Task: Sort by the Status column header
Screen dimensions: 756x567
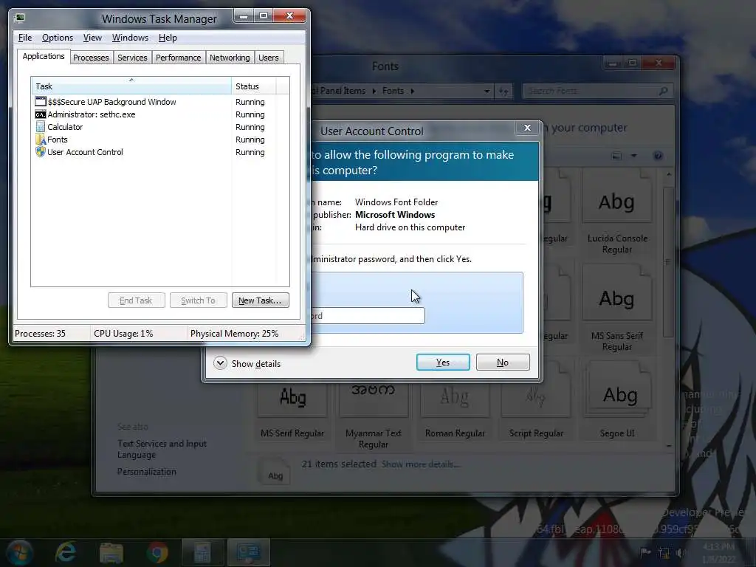Action: [253, 86]
